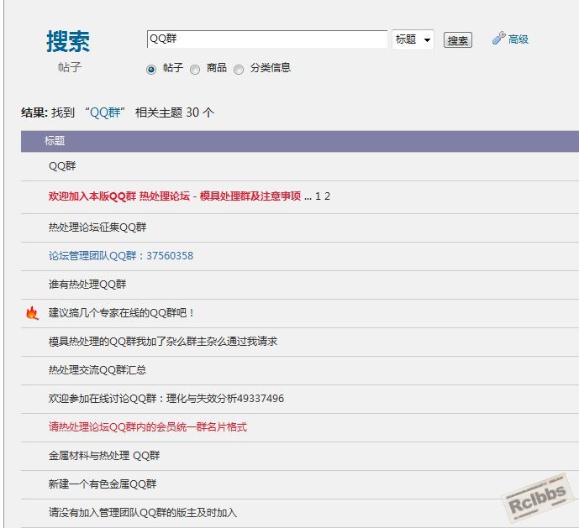Click the 搜索 submit button

[458, 40]
